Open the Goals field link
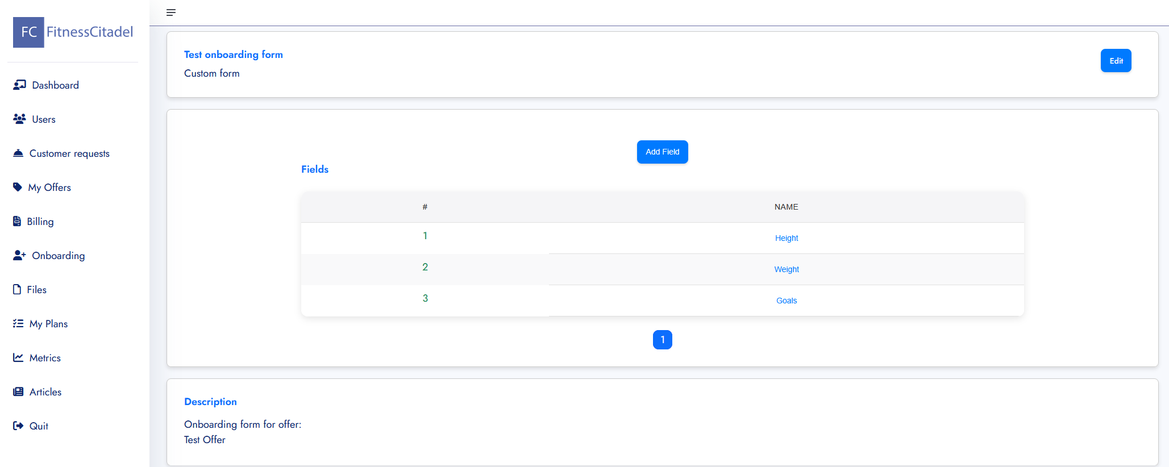 pos(786,301)
